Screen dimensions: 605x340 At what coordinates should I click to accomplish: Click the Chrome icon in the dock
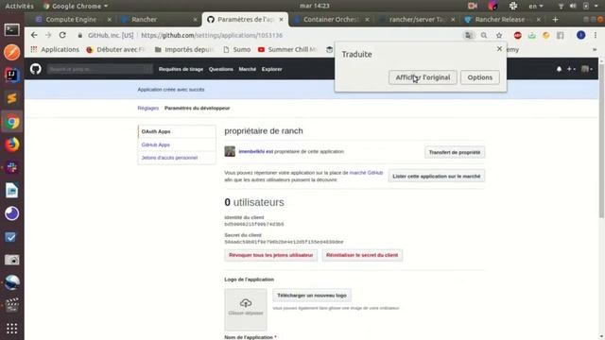click(11, 122)
